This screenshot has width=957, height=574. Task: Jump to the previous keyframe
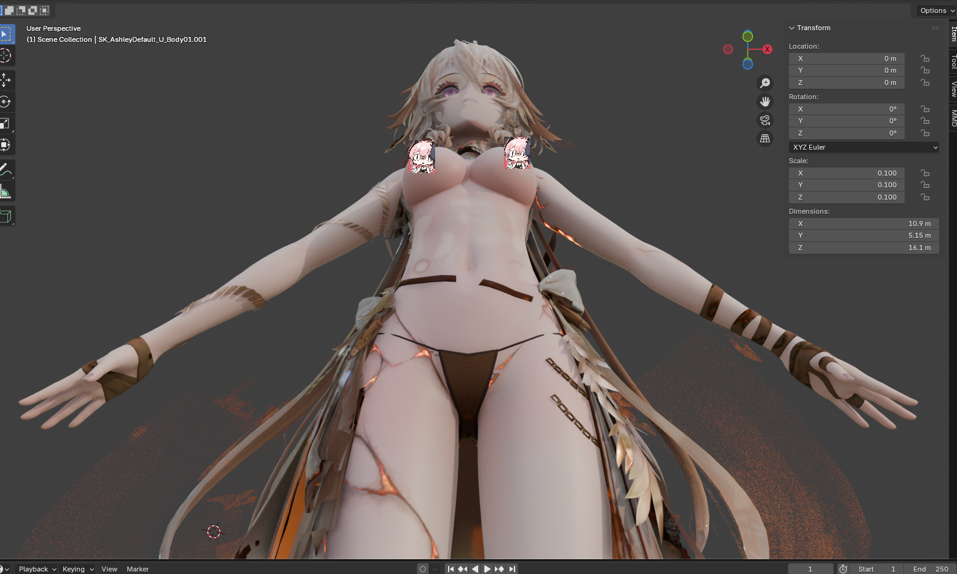(463, 569)
